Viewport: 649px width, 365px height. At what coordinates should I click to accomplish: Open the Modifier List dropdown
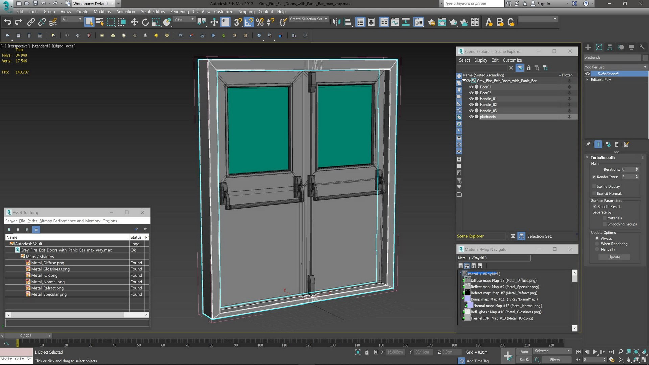click(x=616, y=67)
